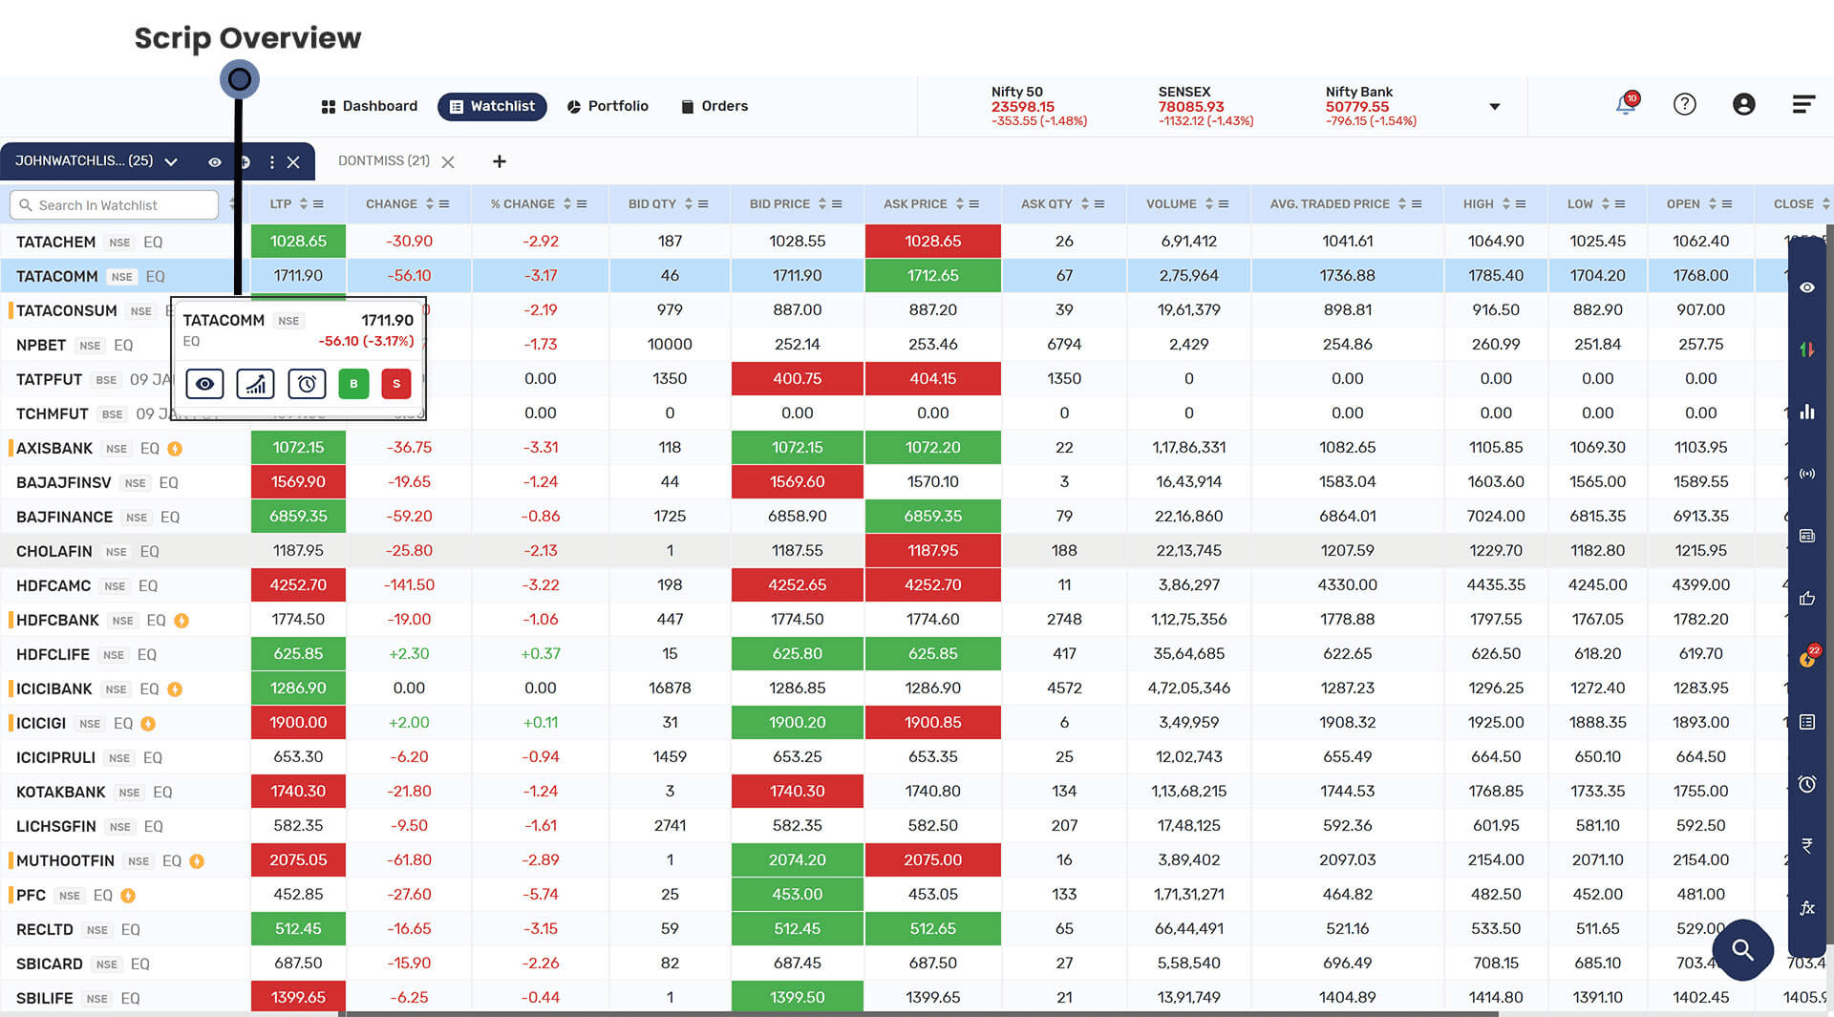Click the red S sell button
This screenshot has height=1017, width=1834.
pos(396,384)
